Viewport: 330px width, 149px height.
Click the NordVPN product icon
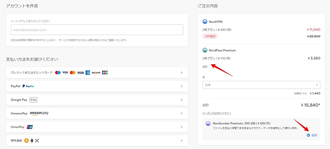205,22
